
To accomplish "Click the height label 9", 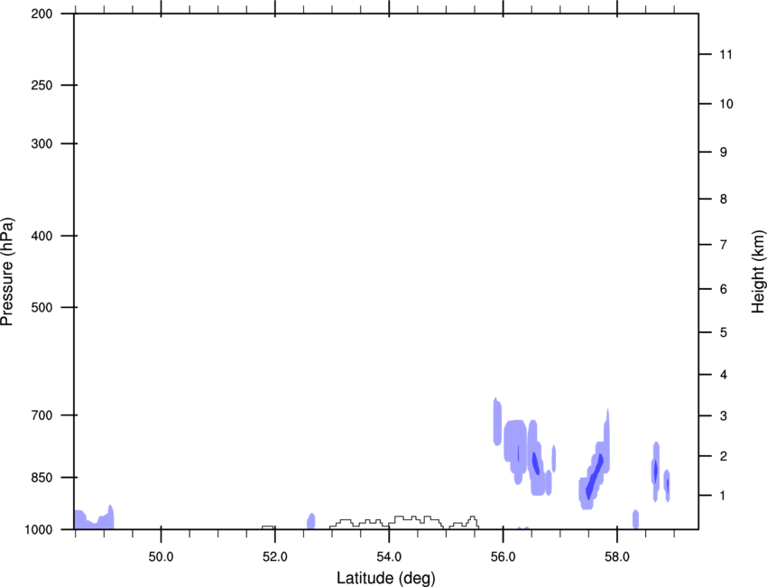I will point(724,153).
